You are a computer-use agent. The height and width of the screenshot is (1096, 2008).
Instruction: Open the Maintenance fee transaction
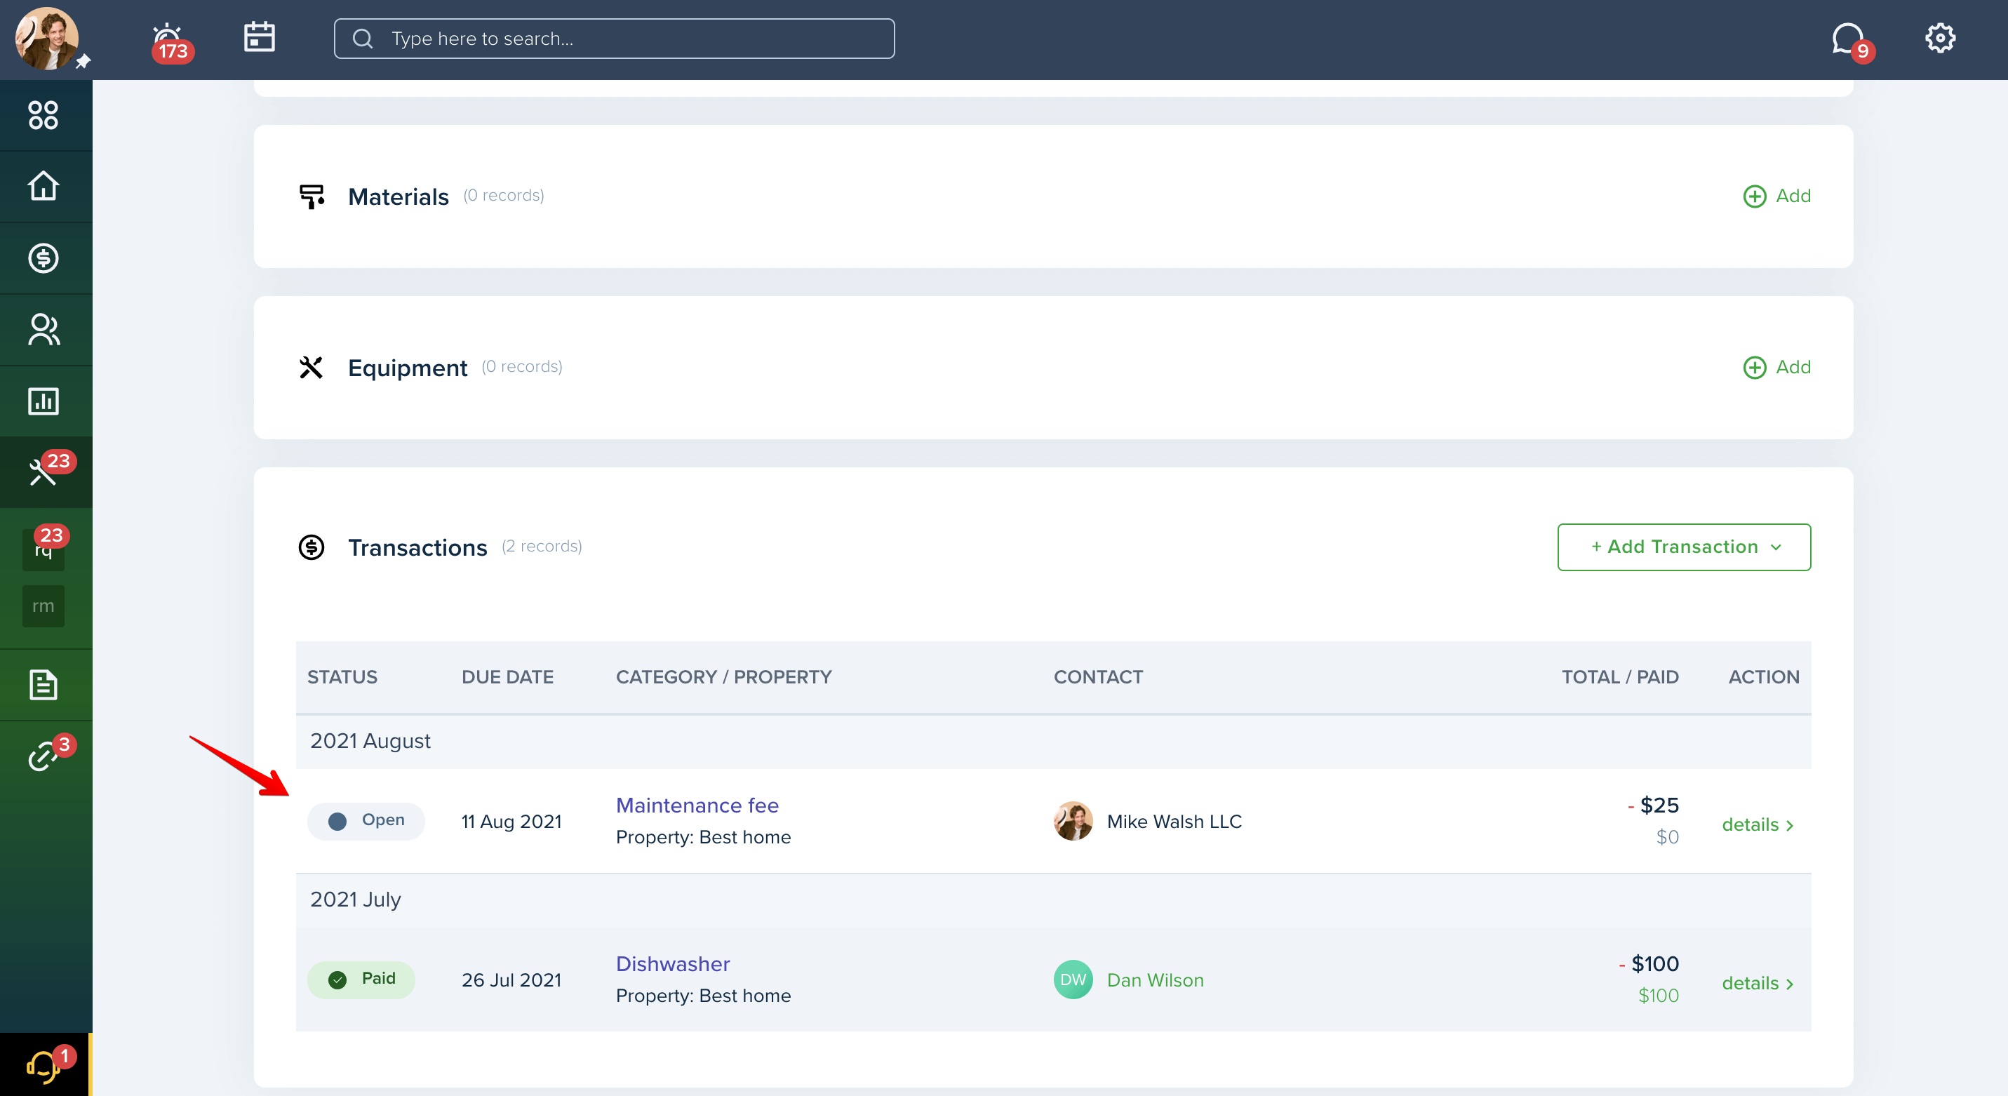point(697,806)
